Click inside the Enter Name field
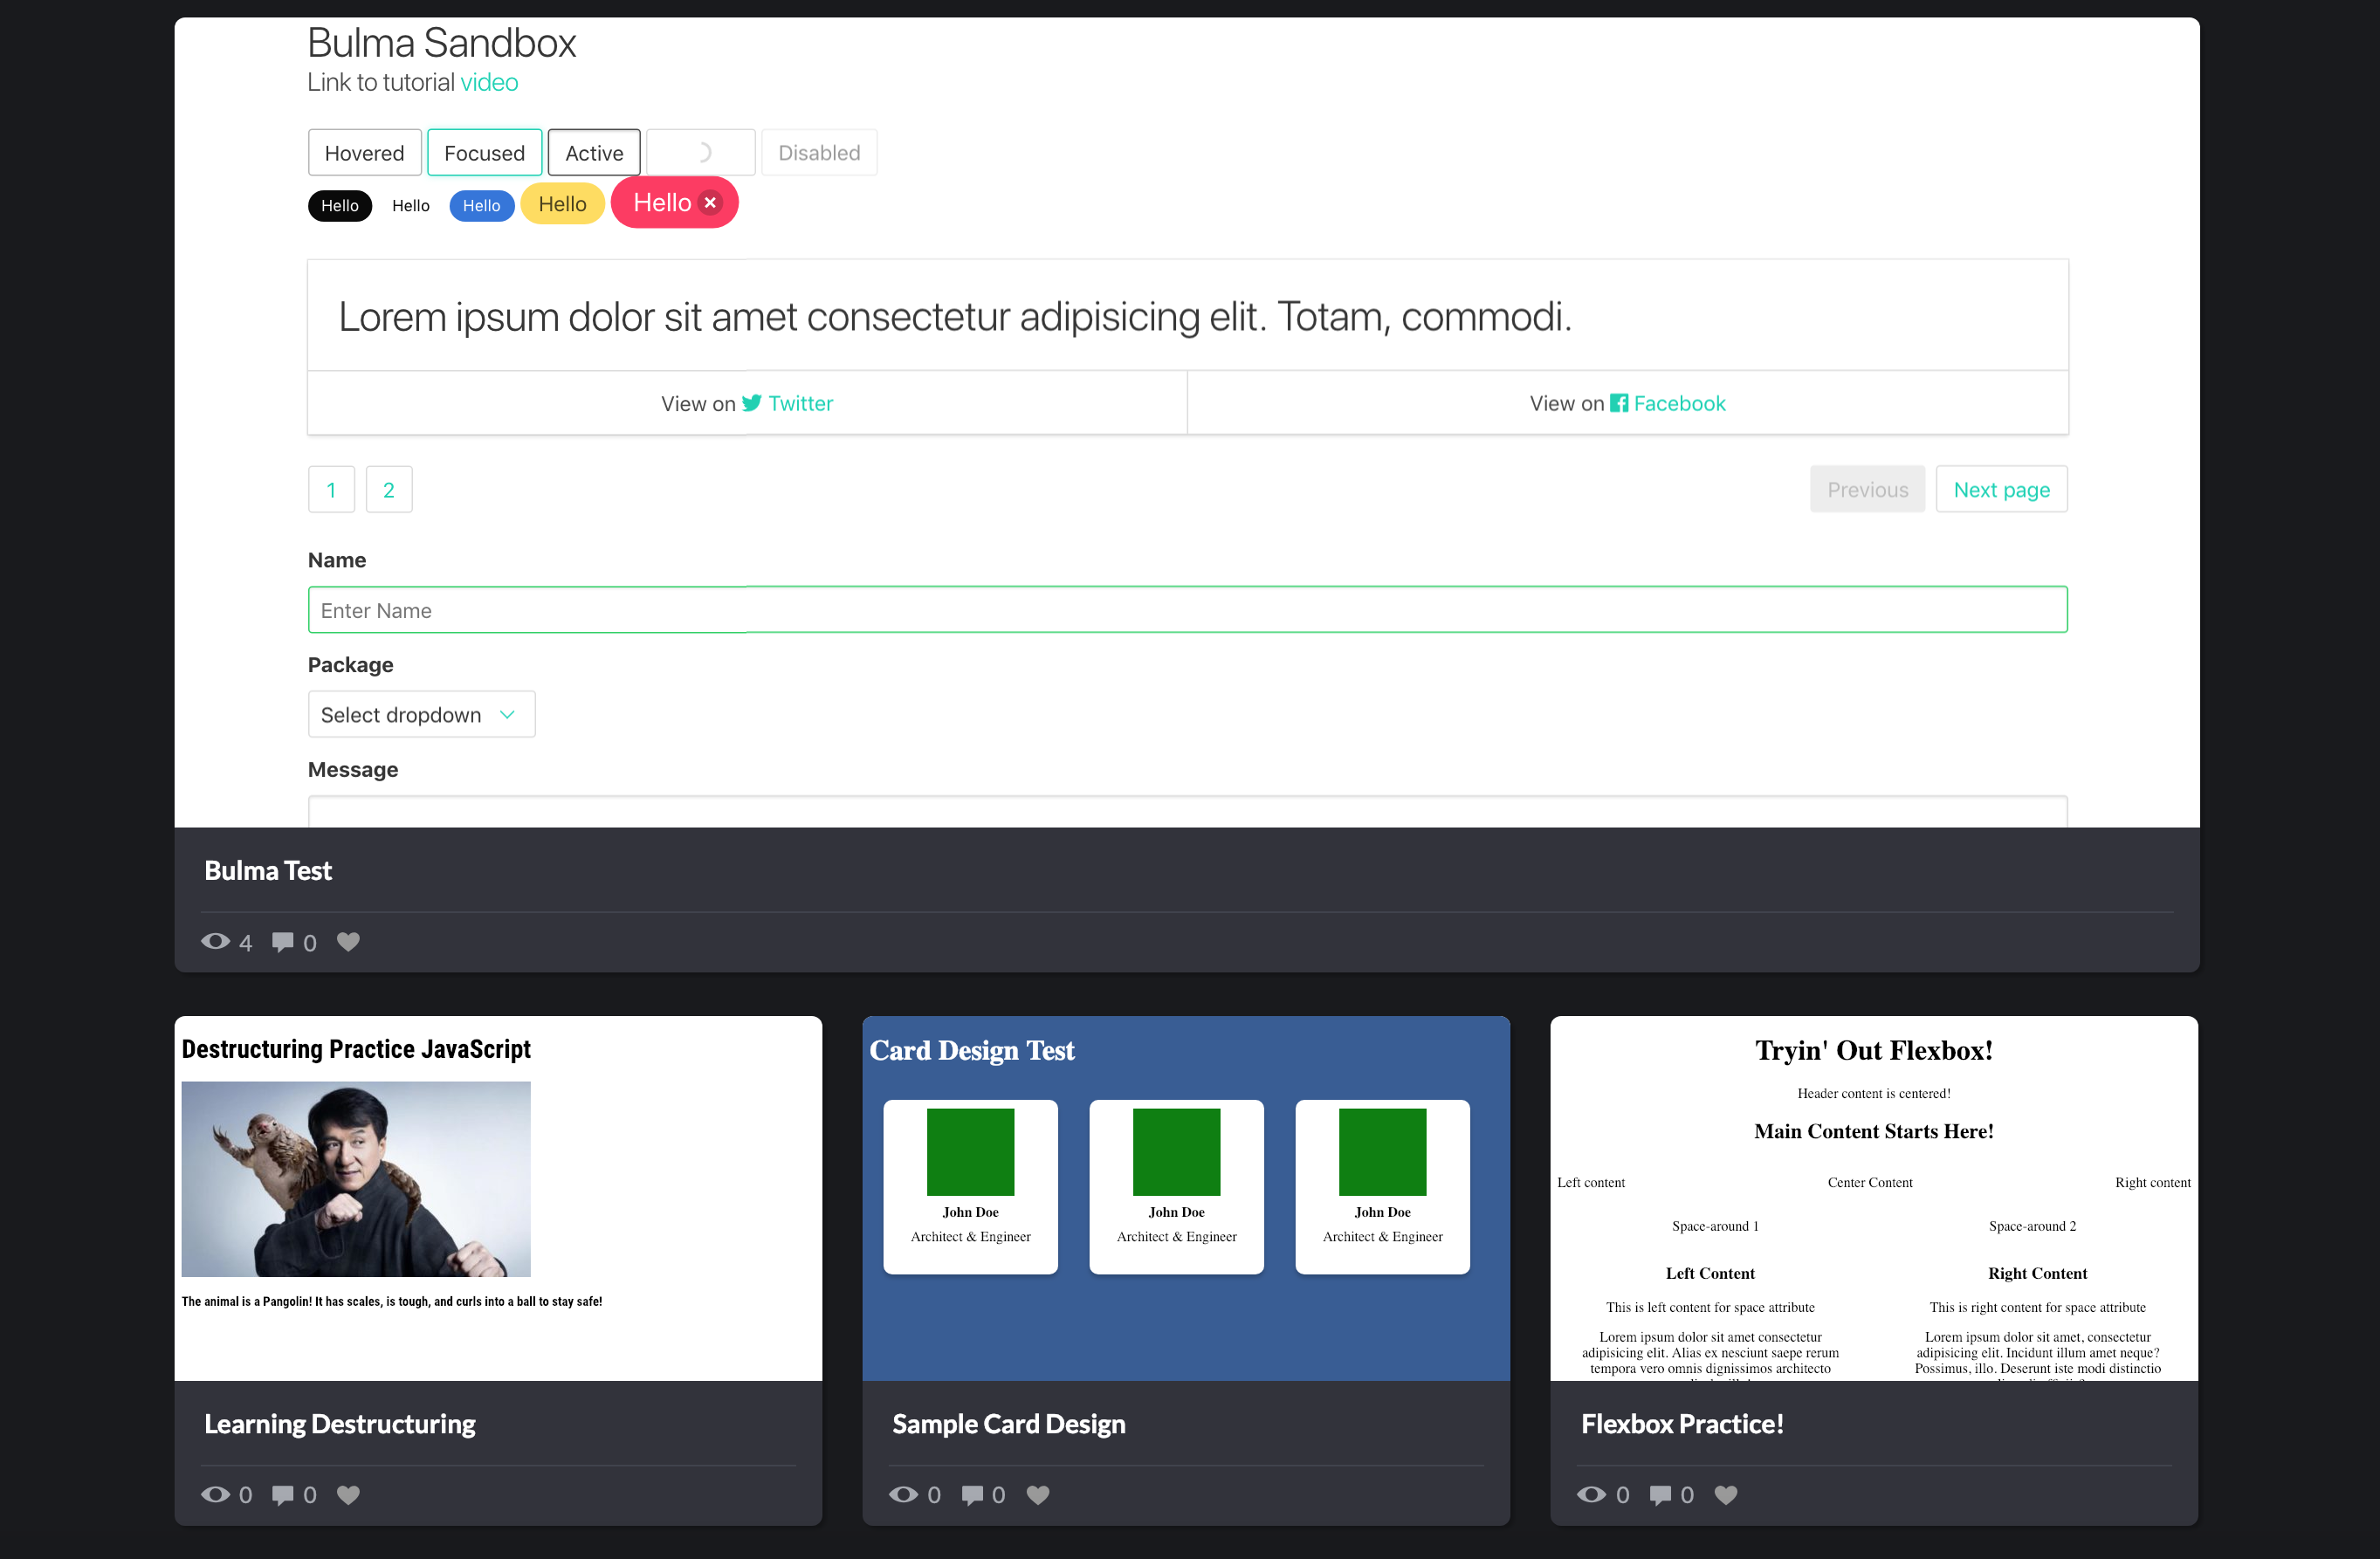Image resolution: width=2380 pixels, height=1559 pixels. 1187,609
